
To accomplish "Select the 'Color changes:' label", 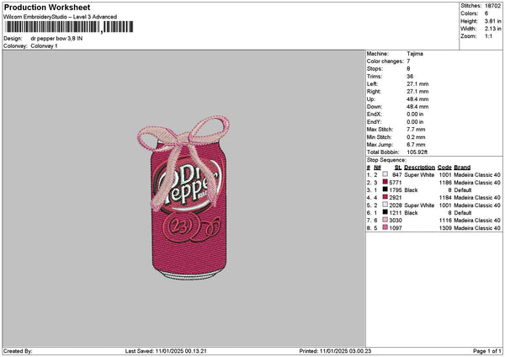I will pos(385,61).
